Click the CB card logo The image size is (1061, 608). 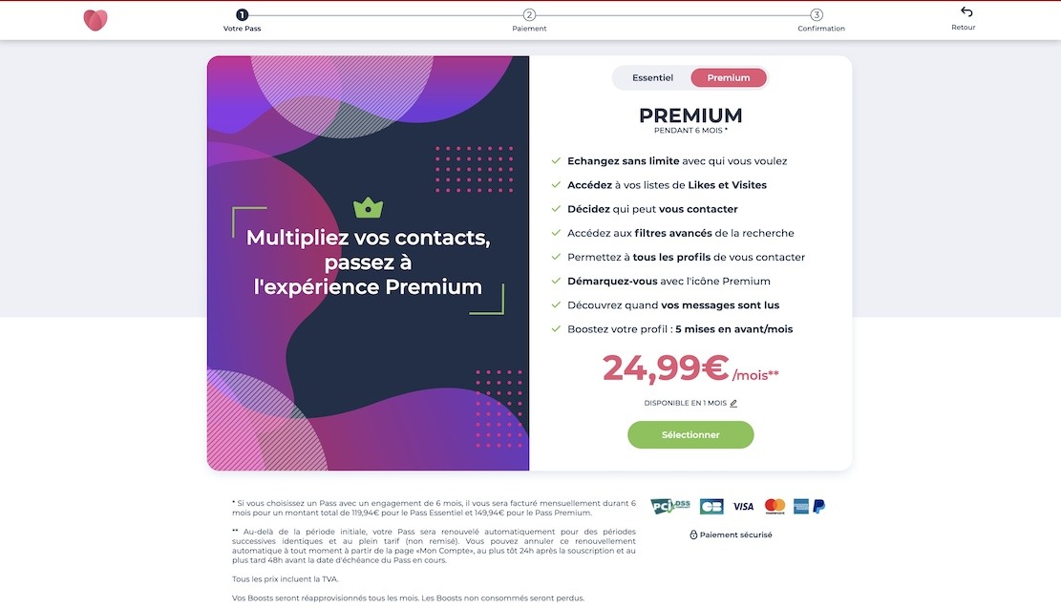pyautogui.click(x=711, y=506)
